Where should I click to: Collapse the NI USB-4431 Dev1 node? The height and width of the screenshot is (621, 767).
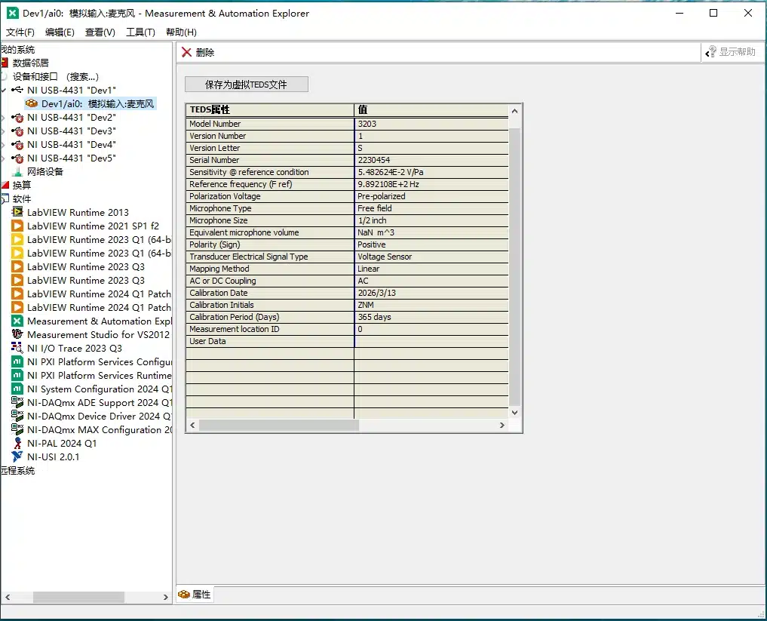4,90
